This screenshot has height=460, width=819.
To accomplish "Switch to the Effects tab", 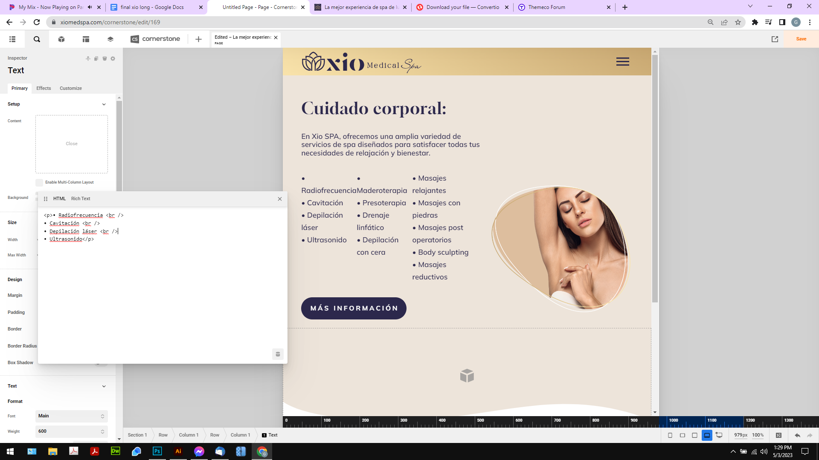I will pos(44,89).
